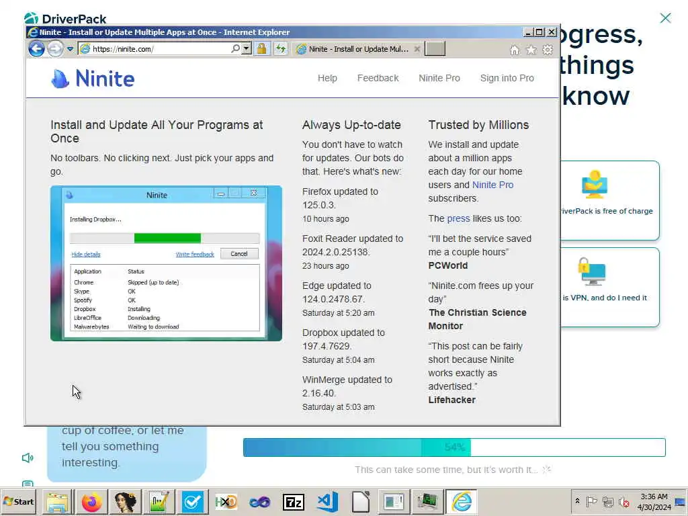Viewport: 688px width, 516px height.
Task: Click the 'Edge updated to 124.0.2478.67.' entry
Action: 337,292
